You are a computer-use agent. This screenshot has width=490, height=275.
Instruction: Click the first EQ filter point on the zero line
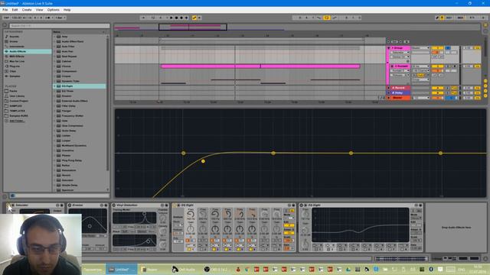(184, 153)
